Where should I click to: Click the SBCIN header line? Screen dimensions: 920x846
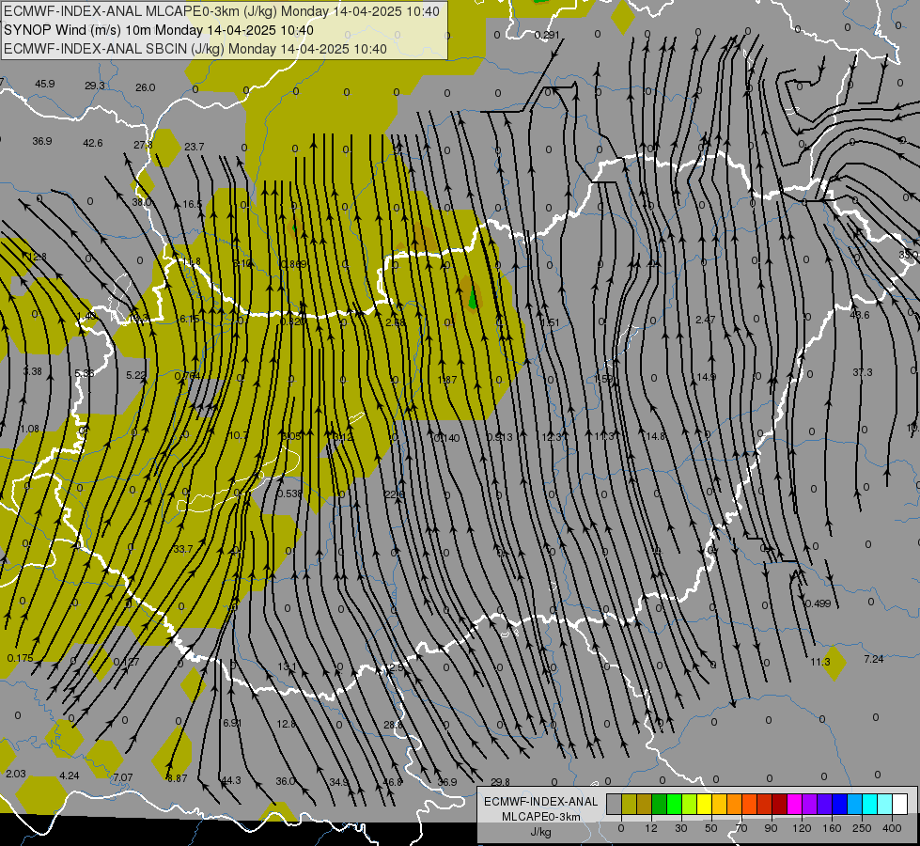195,49
